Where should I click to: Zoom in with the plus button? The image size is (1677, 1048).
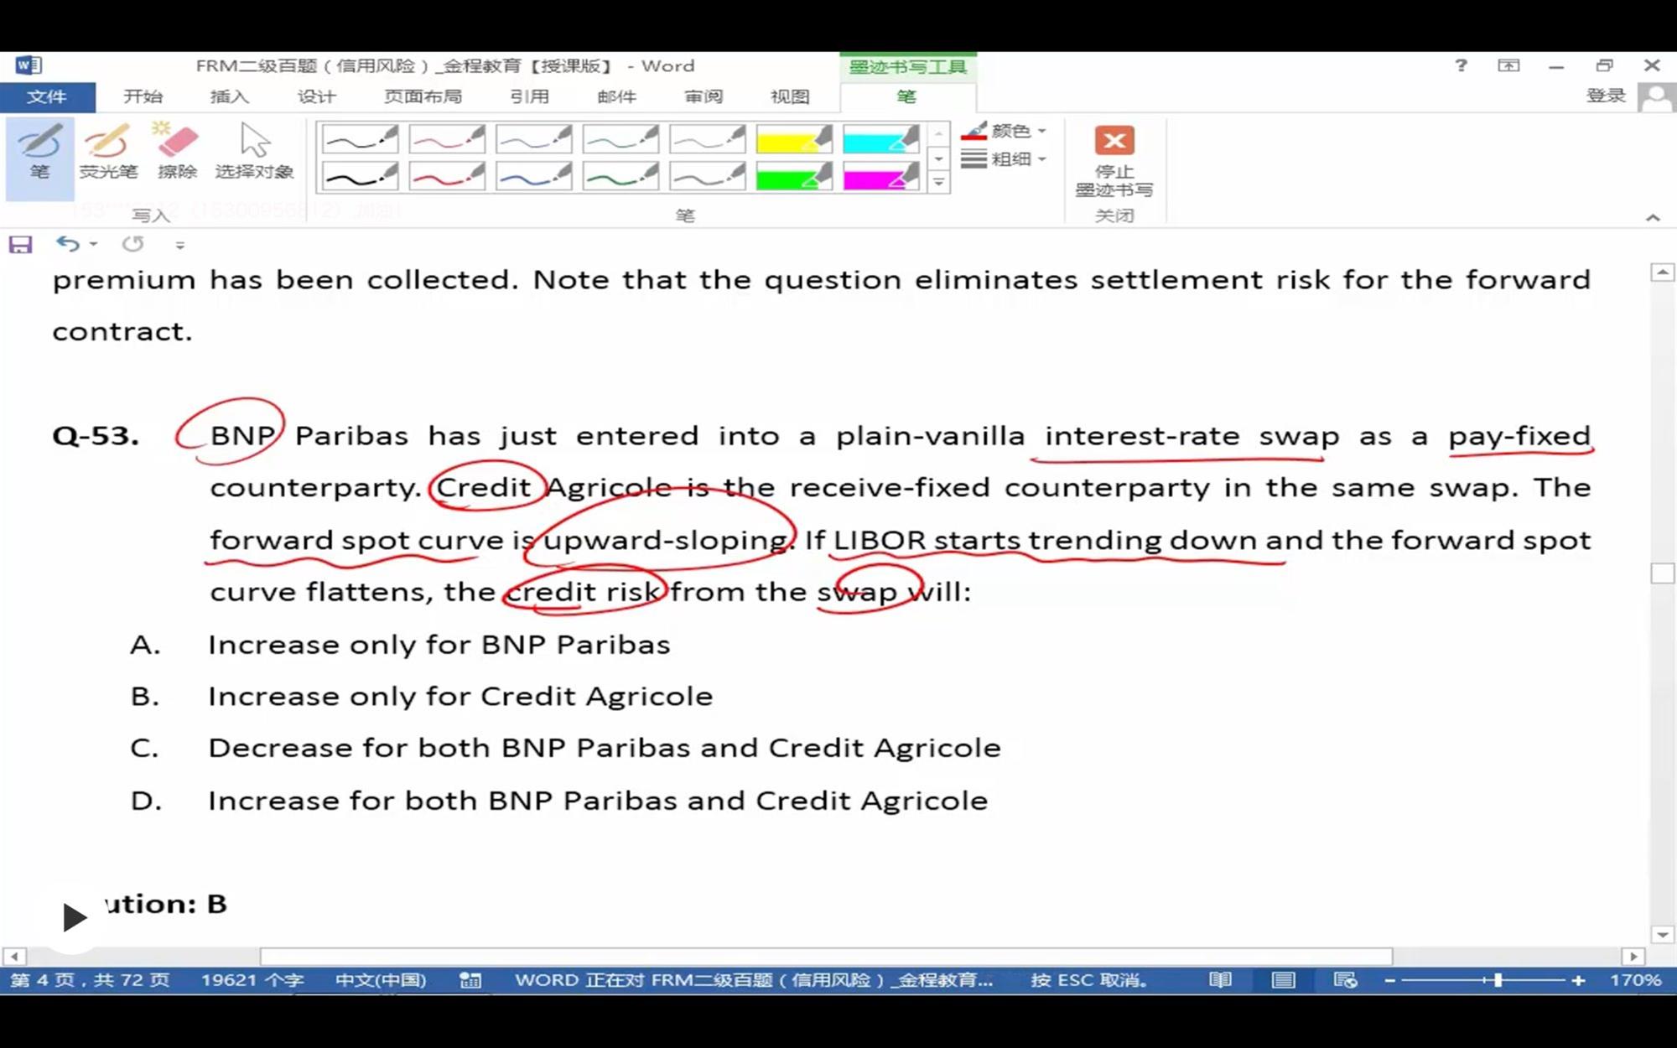[x=1578, y=980]
